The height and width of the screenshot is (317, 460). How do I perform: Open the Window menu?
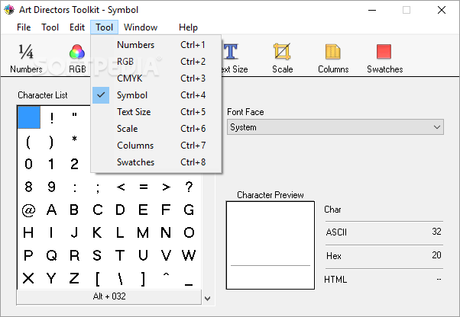[141, 27]
